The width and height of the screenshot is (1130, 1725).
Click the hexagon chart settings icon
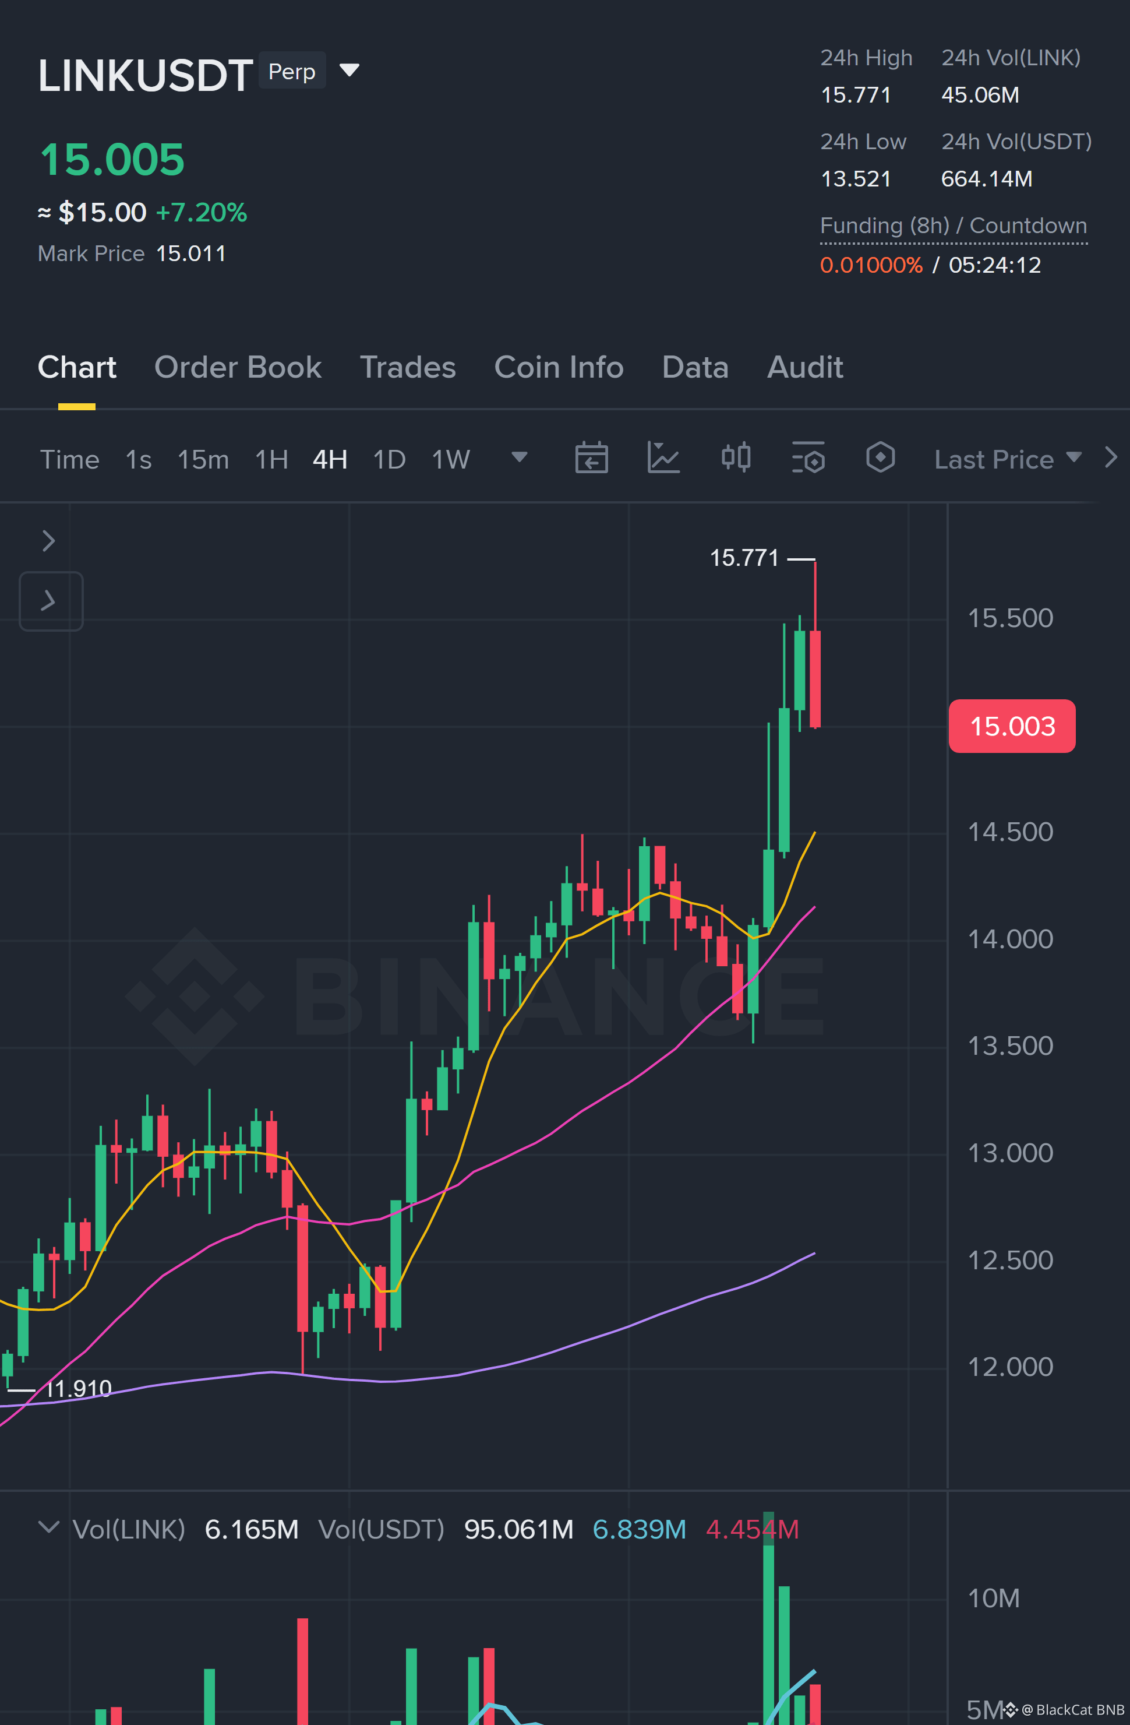pos(880,458)
